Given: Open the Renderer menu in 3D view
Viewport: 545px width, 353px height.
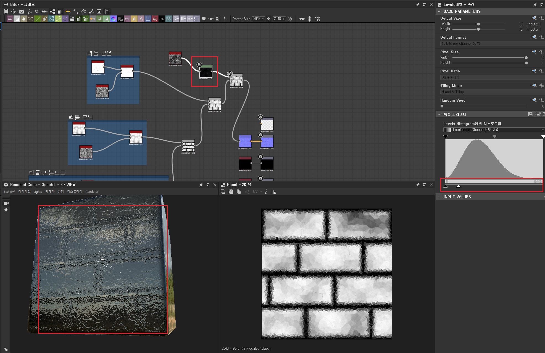Looking at the screenshot, I should tap(92, 192).
